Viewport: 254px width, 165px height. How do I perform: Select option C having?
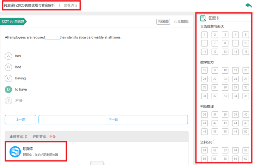(x=8, y=78)
